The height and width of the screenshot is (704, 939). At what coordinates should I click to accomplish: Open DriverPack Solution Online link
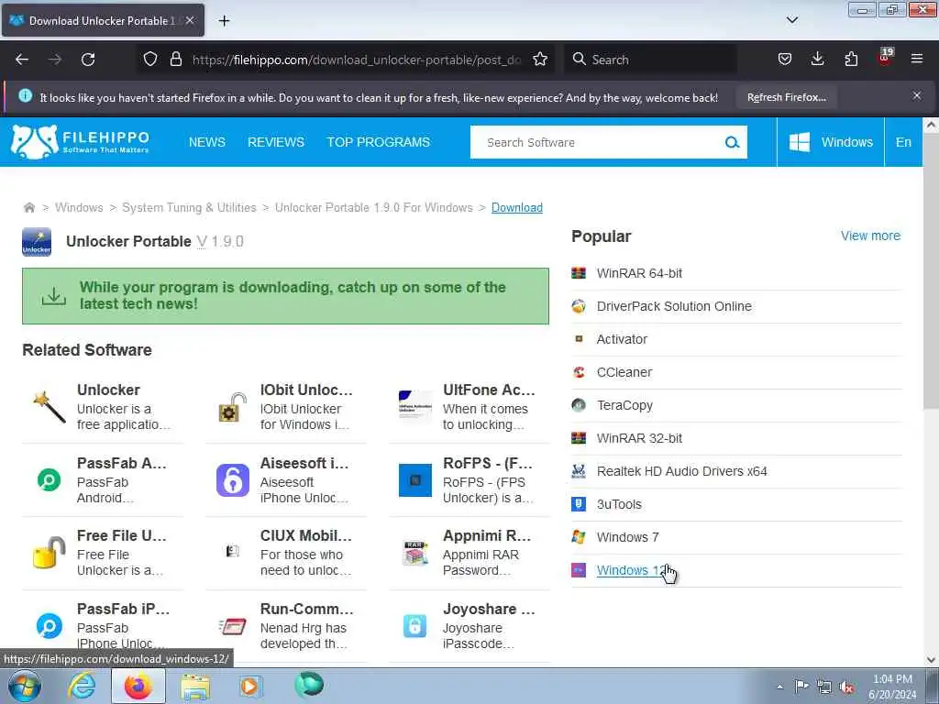(x=674, y=306)
